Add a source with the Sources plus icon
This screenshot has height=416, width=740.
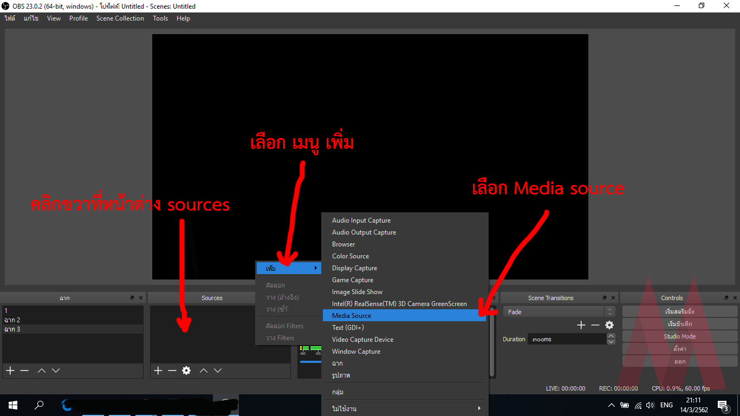coord(158,370)
